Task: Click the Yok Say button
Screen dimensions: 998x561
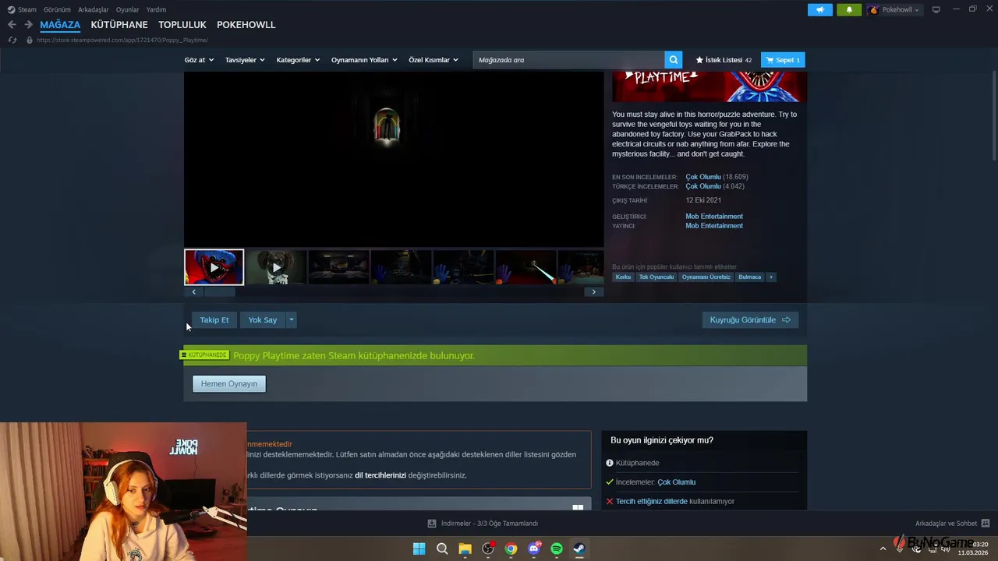Action: 263,319
